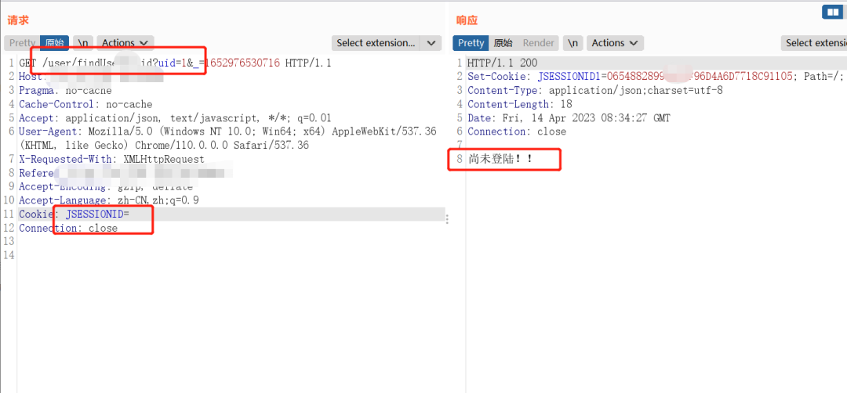
Task: Click the 请求 panel heading
Action: point(18,20)
